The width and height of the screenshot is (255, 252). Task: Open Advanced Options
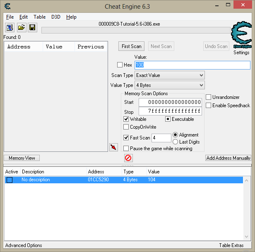(x=24, y=245)
